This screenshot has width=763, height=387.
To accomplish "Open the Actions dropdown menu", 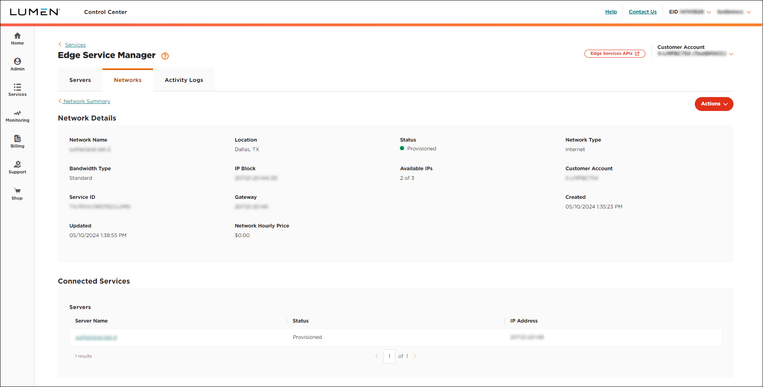I will pos(714,104).
